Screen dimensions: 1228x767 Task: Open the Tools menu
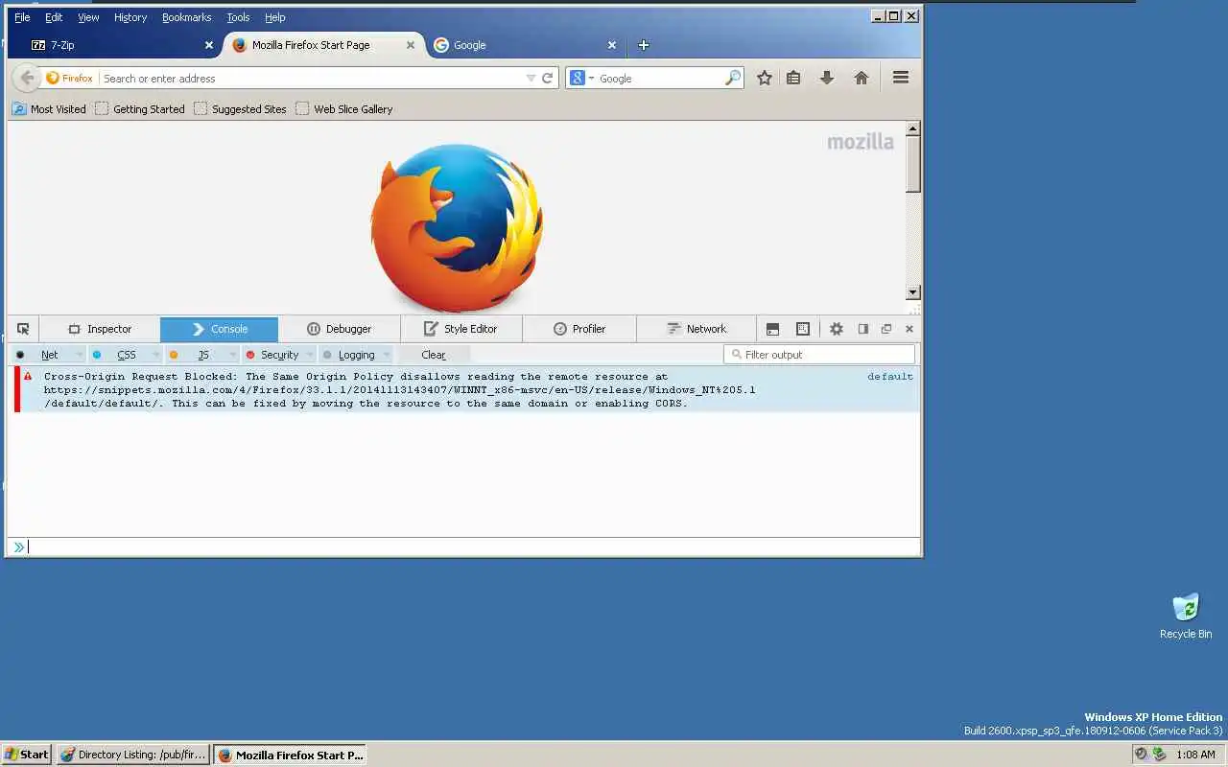coord(238,17)
